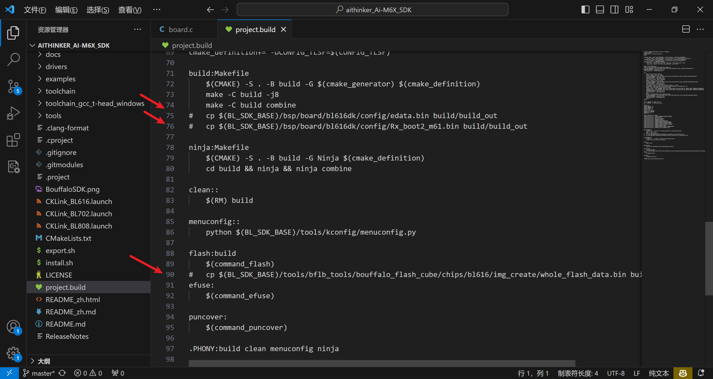Open the Run and Debug view
Viewport: 713px width, 379px height.
click(x=13, y=113)
